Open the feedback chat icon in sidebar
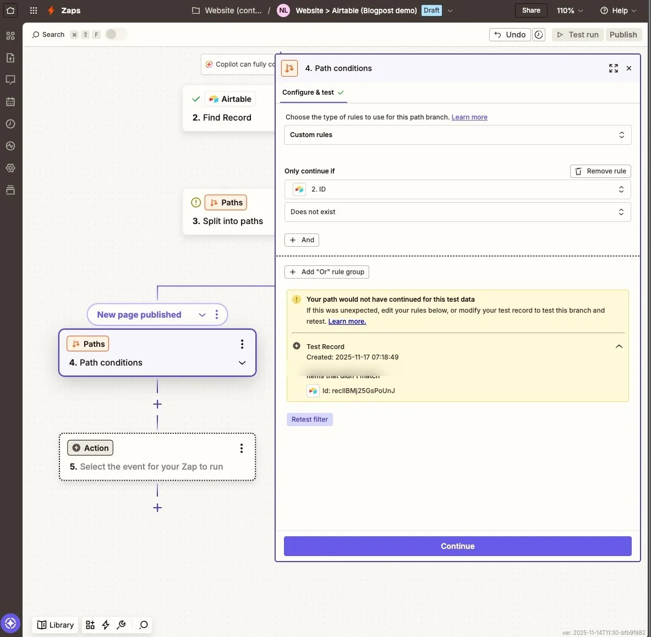Screen dimensions: 651x637 pyautogui.click(x=10, y=80)
